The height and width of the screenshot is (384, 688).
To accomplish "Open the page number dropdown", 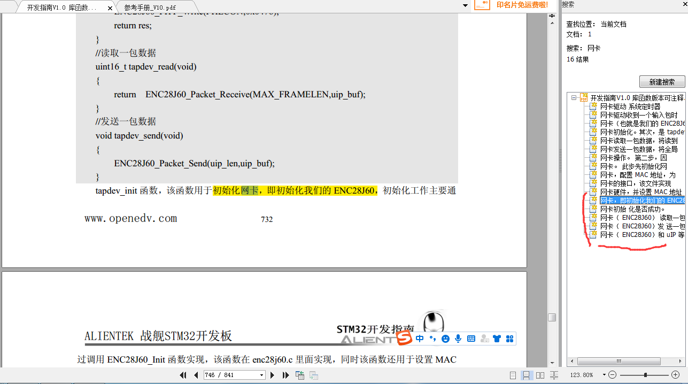I will pos(262,375).
